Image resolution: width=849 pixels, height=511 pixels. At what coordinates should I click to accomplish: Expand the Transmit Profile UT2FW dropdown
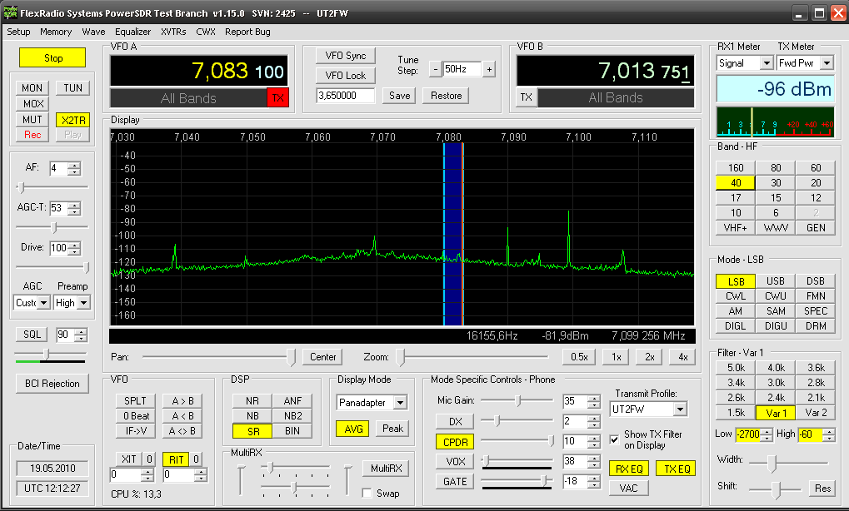pyautogui.click(x=680, y=409)
